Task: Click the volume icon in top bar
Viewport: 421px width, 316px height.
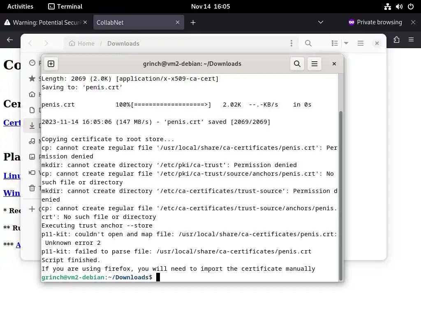Action: pyautogui.click(x=399, y=7)
